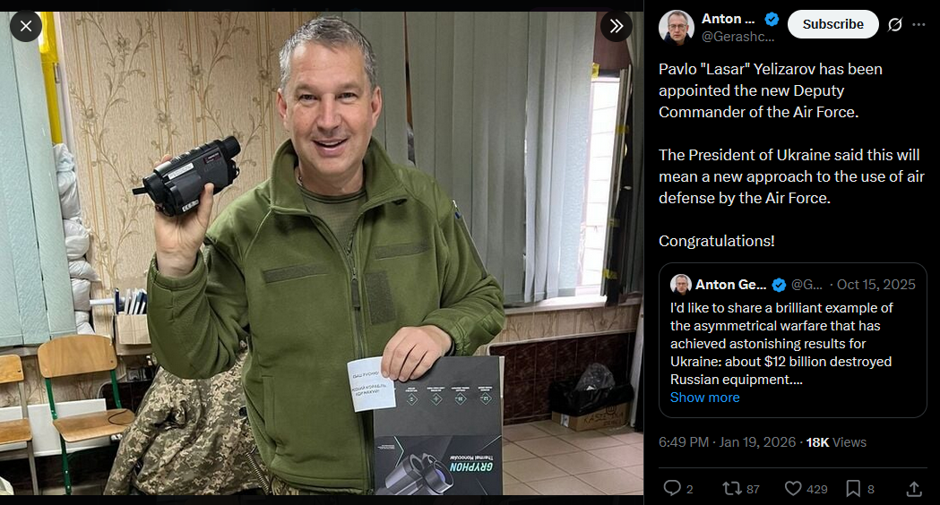
Task: Open Grok actions icon beside Subscribe
Action: coord(895,24)
